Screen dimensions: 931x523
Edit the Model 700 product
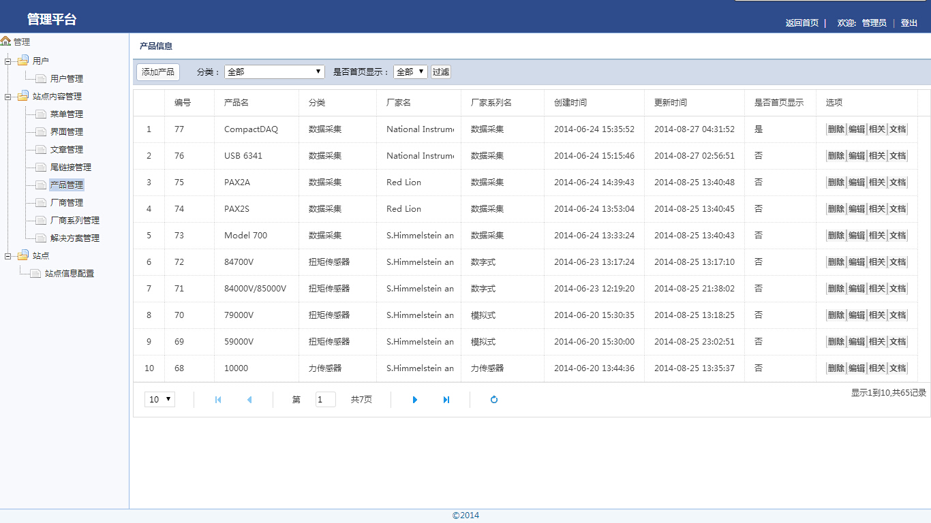click(x=856, y=236)
